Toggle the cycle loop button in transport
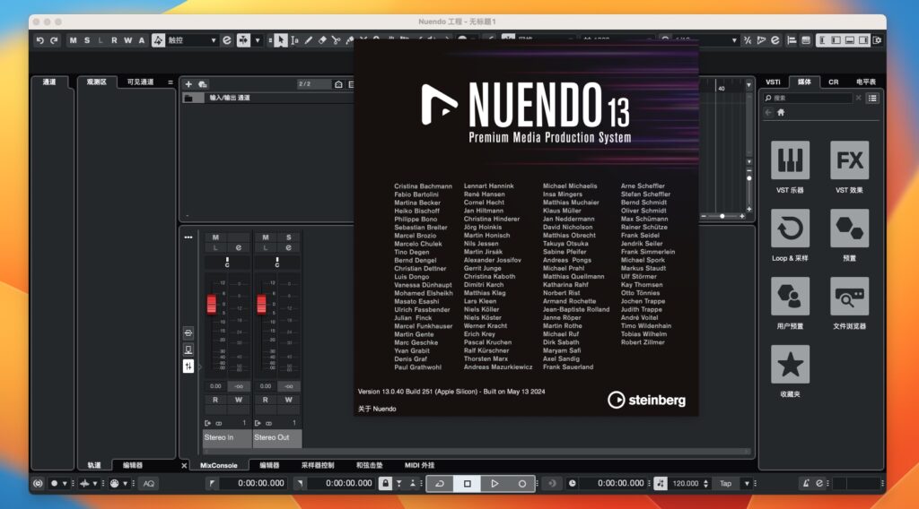This screenshot has height=509, width=919. 440,483
